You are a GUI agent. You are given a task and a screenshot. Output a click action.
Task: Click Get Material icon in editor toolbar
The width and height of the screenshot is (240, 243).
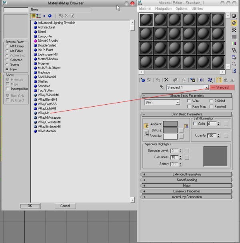pos(142,80)
